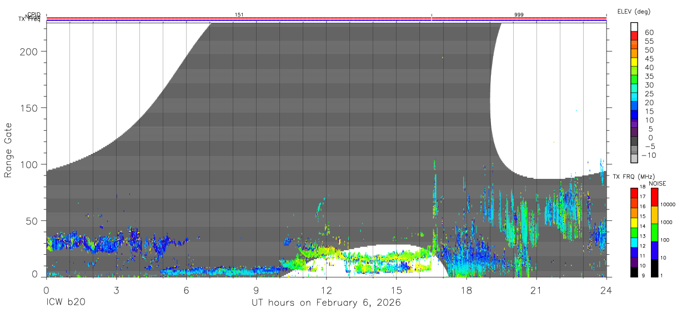Click the 12 tick on the UT hours axis
The image size is (682, 314).
[x=326, y=290]
